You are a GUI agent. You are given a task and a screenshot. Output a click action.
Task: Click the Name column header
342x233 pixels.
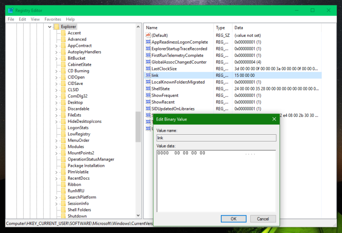pos(178,28)
